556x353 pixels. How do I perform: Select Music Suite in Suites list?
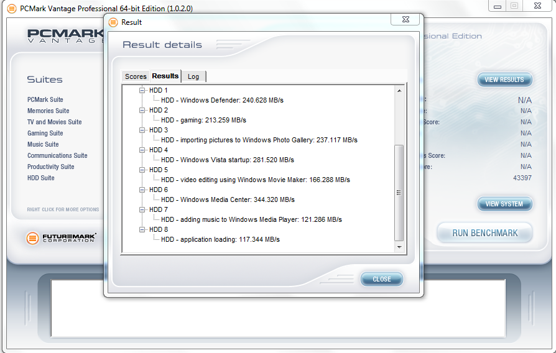click(x=43, y=144)
